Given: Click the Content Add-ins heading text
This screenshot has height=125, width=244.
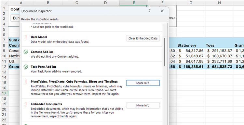Looking at the screenshot, I should (42, 52).
